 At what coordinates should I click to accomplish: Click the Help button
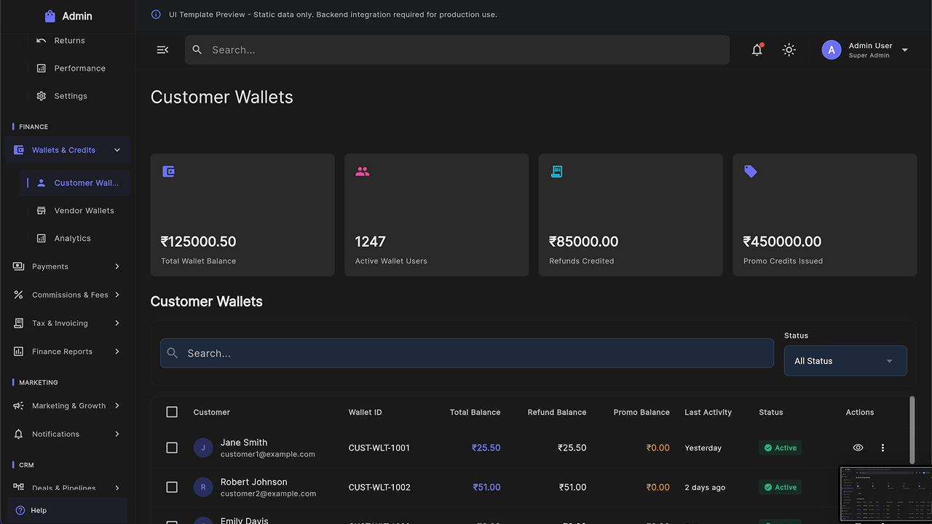point(68,510)
